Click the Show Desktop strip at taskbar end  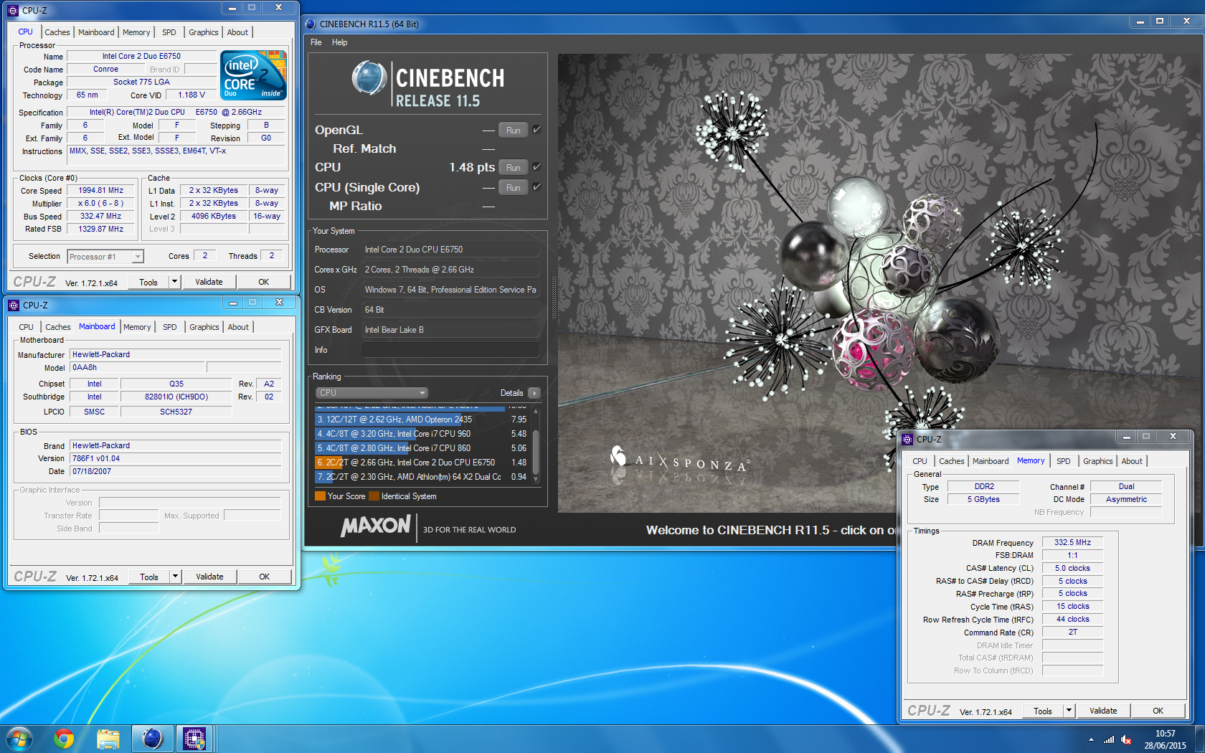tap(1199, 739)
